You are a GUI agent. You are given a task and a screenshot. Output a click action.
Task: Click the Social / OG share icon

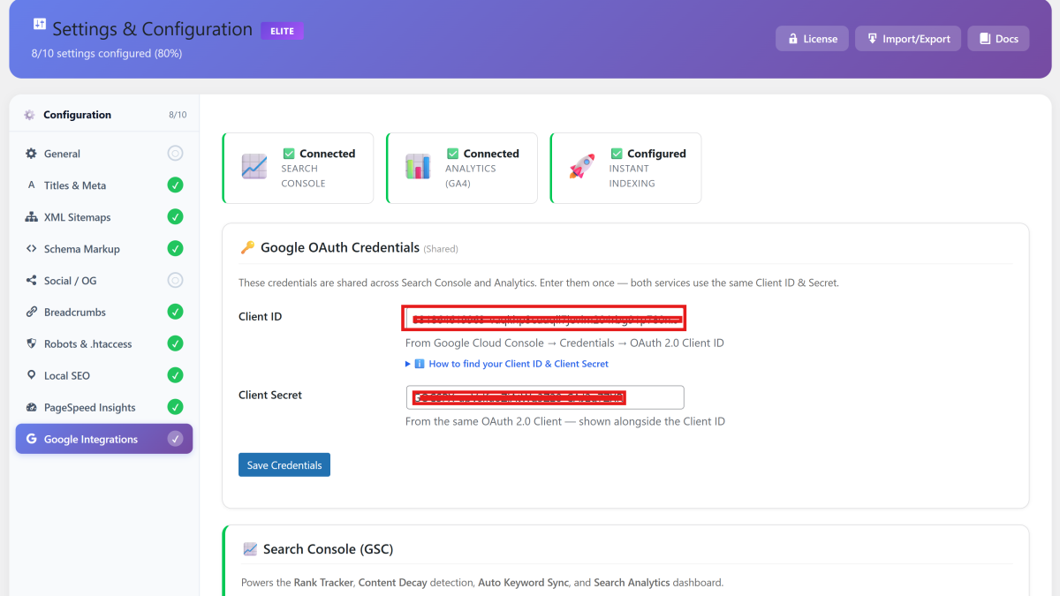(32, 280)
